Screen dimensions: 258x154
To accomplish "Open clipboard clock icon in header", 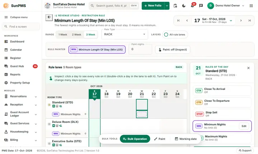I will pos(175,6).
